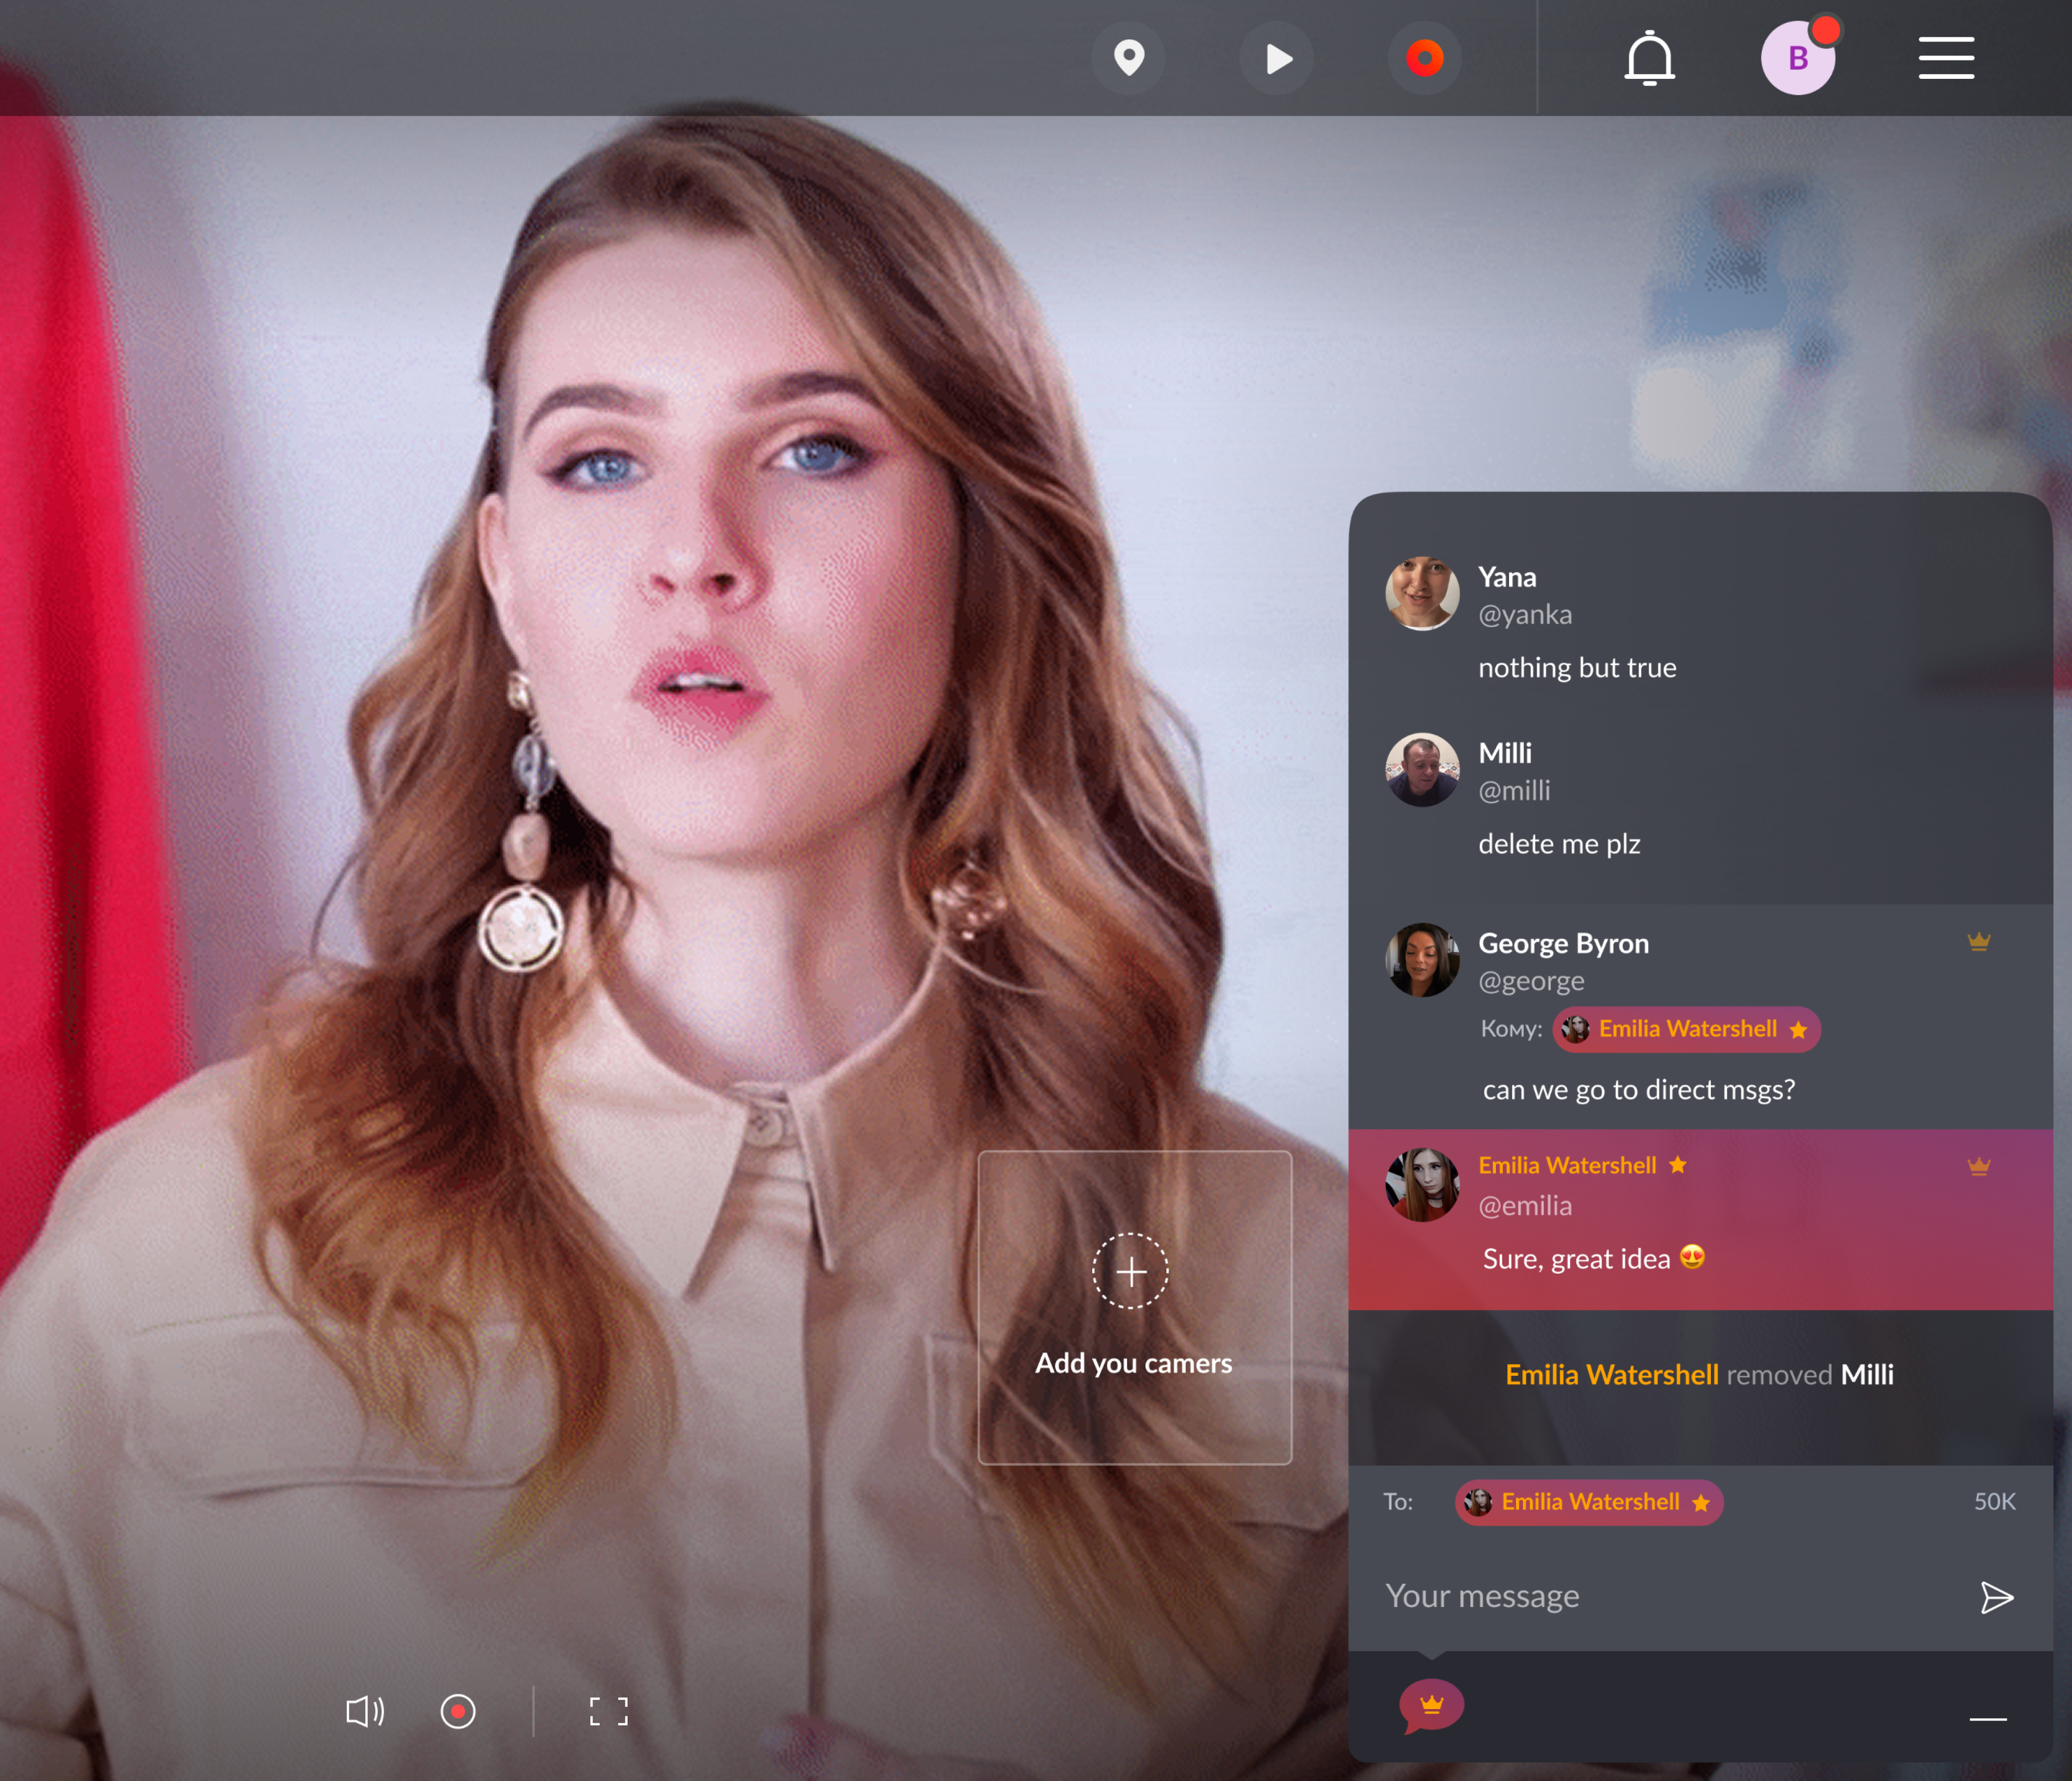This screenshot has height=1781, width=2072.
Task: Open notifications bell
Action: click(1649, 58)
